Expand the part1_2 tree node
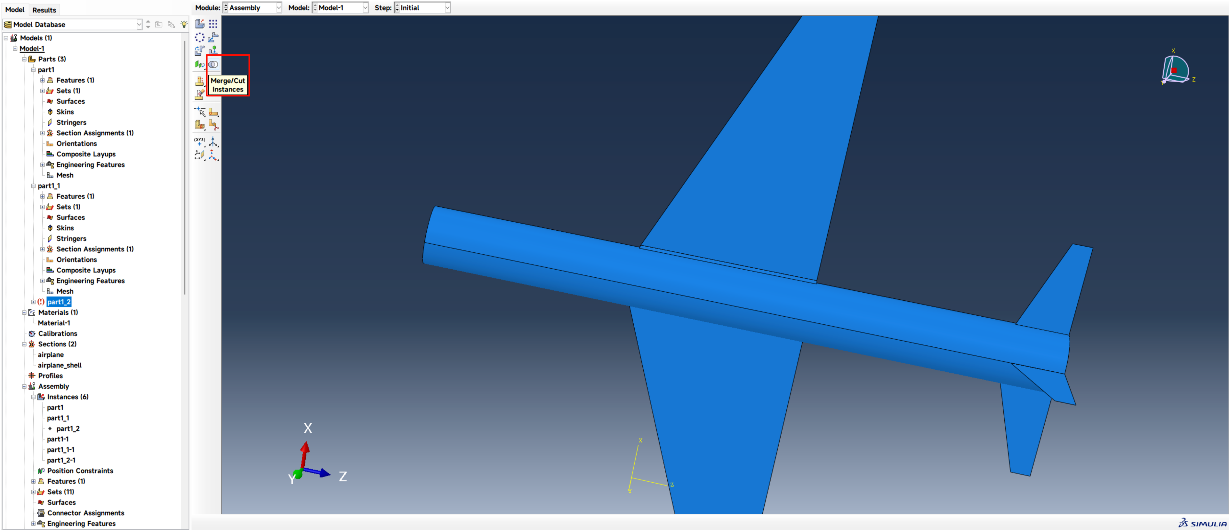The image size is (1229, 530). coord(33,302)
